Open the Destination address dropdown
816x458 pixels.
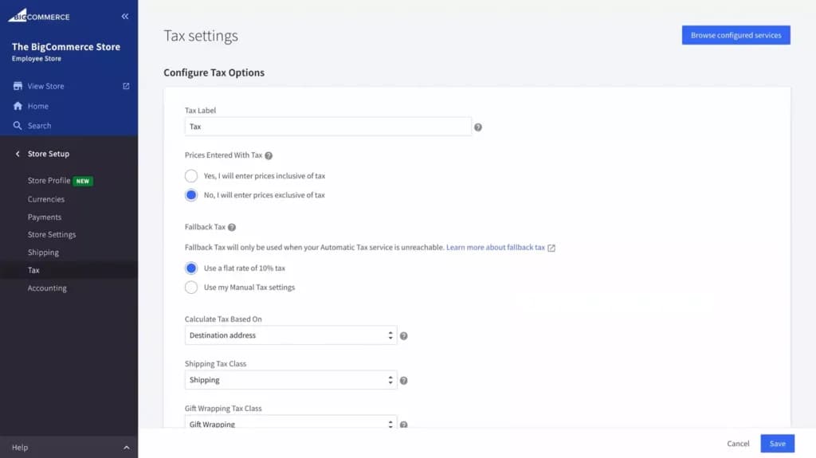click(x=291, y=335)
